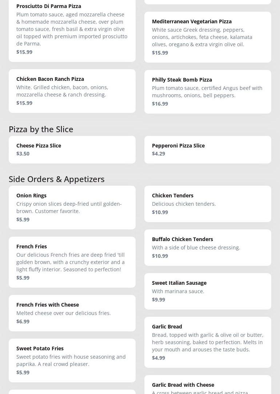Viewport: 280px width, 394px height.
Task: Open the Prosciutto Di Parma Pizza item
Action: [x=72, y=28]
